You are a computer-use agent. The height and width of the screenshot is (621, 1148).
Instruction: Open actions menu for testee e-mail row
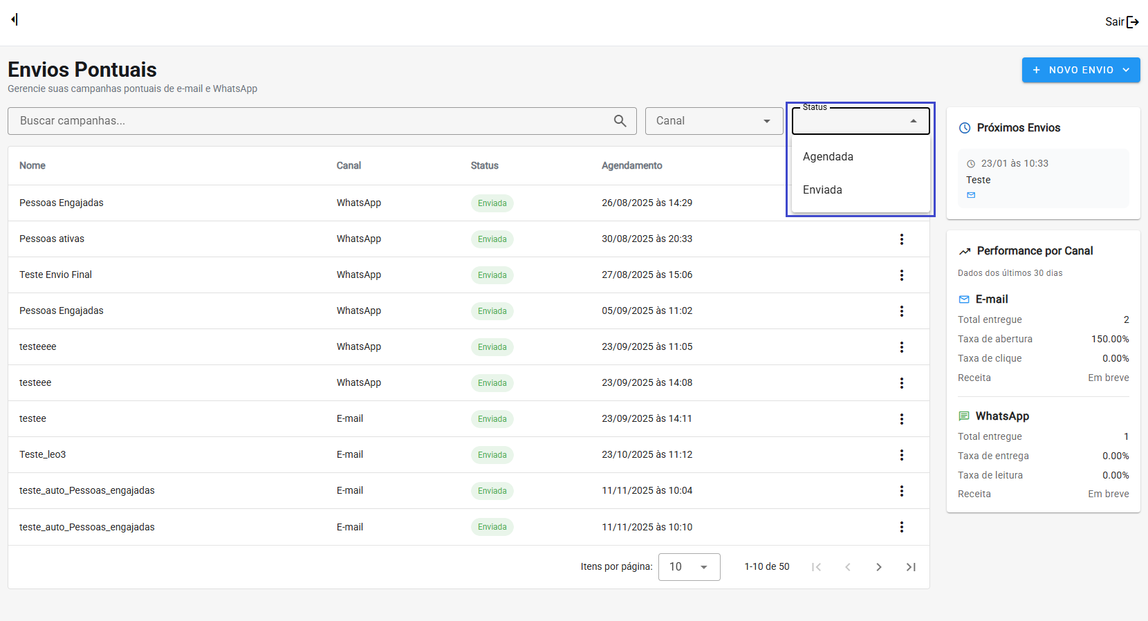[x=901, y=419]
